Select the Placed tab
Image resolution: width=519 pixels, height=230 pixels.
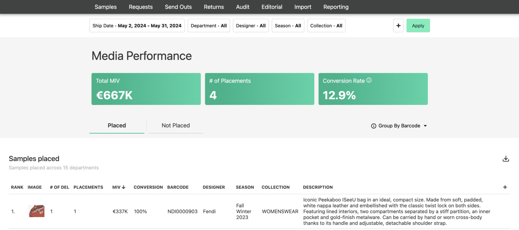(x=117, y=126)
